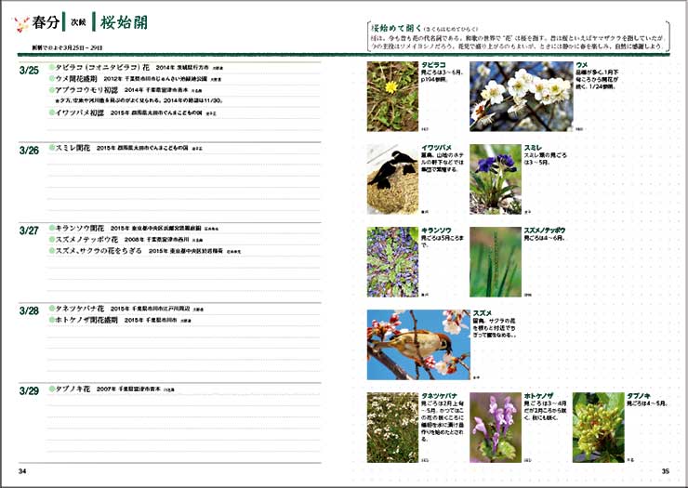Click page number 35
688x488 pixels.
pyautogui.click(x=666, y=471)
